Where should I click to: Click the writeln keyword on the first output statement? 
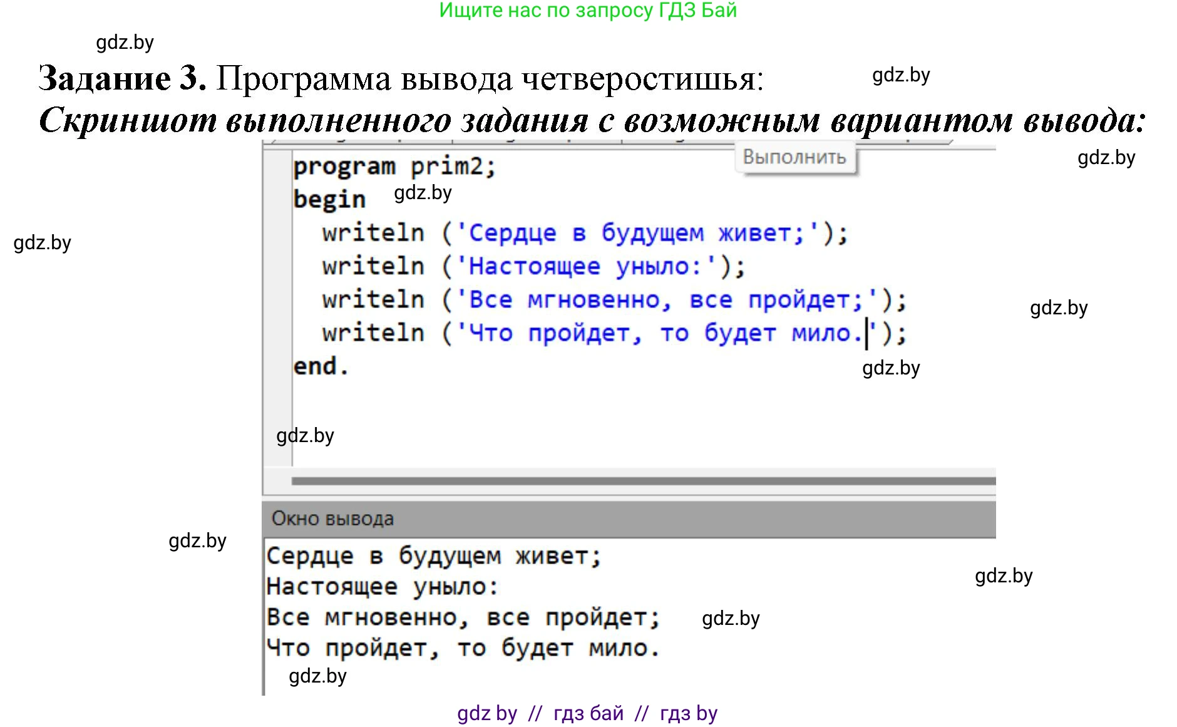pyautogui.click(x=373, y=233)
